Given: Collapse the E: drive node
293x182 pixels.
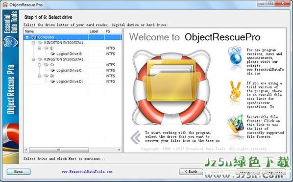Looking at the screenshot, I should click(x=39, y=48).
